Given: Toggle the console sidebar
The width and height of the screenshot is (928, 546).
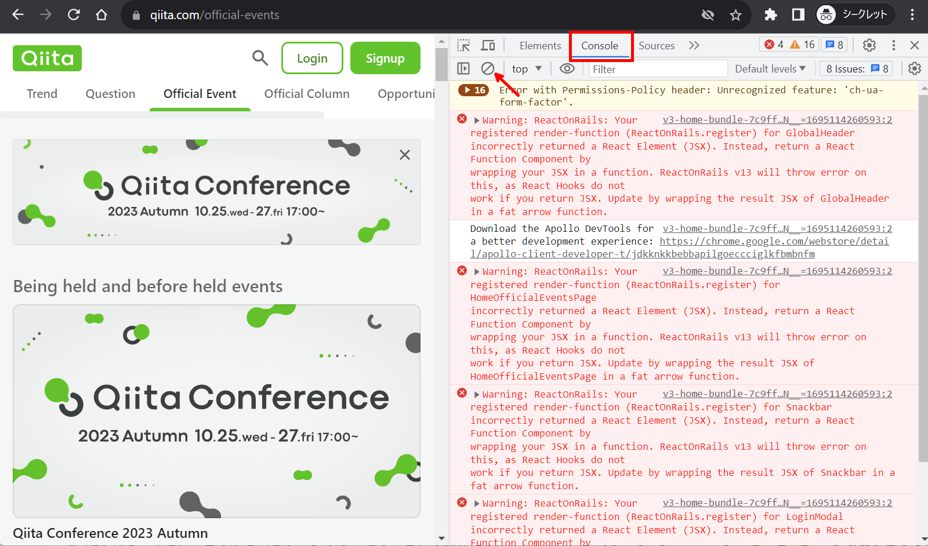Looking at the screenshot, I should pyautogui.click(x=463, y=68).
